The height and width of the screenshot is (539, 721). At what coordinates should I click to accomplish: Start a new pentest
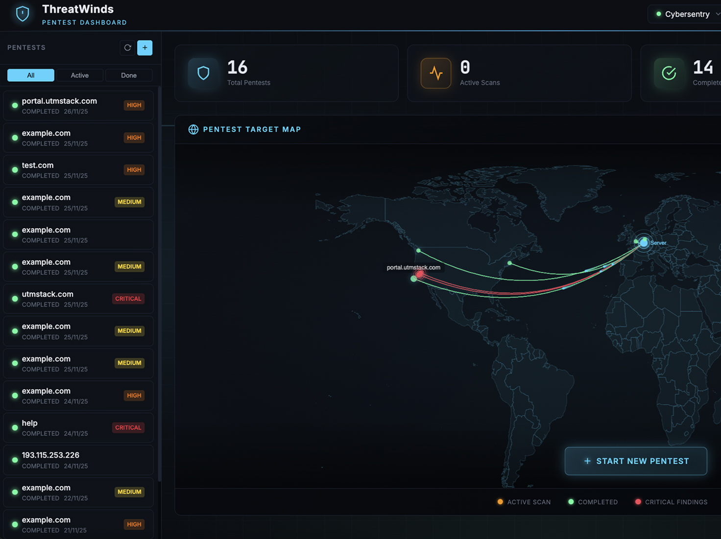tap(636, 461)
